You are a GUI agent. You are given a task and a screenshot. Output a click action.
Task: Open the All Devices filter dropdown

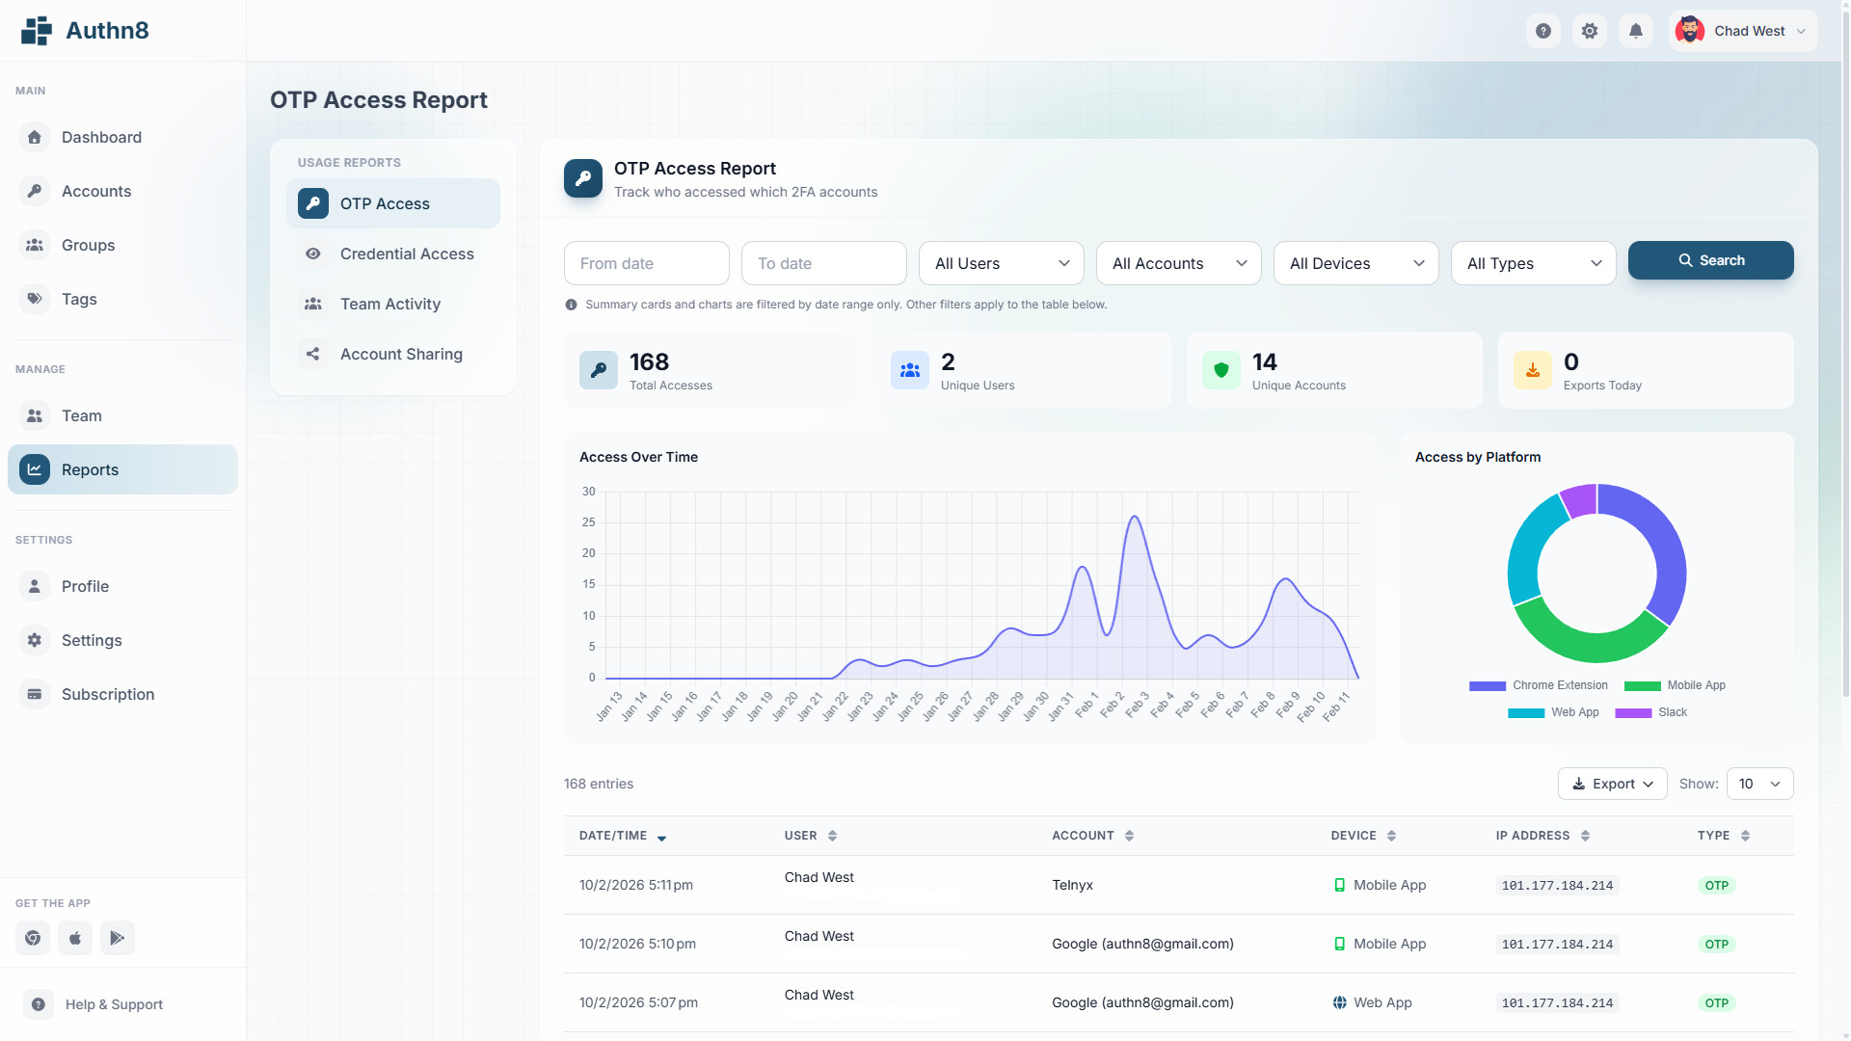point(1355,263)
